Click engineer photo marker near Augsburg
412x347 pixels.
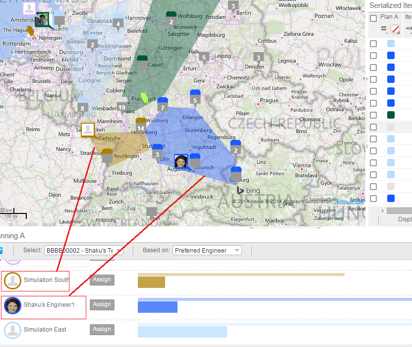point(181,161)
